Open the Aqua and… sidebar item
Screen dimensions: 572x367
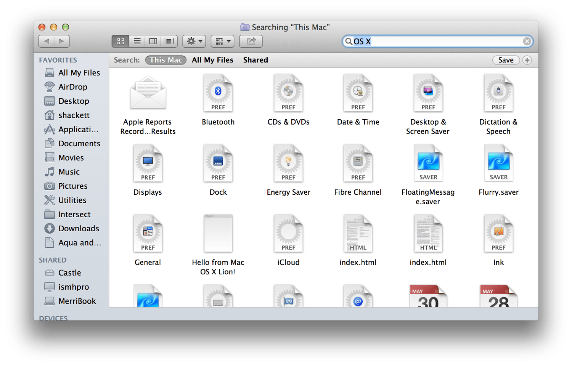[73, 242]
